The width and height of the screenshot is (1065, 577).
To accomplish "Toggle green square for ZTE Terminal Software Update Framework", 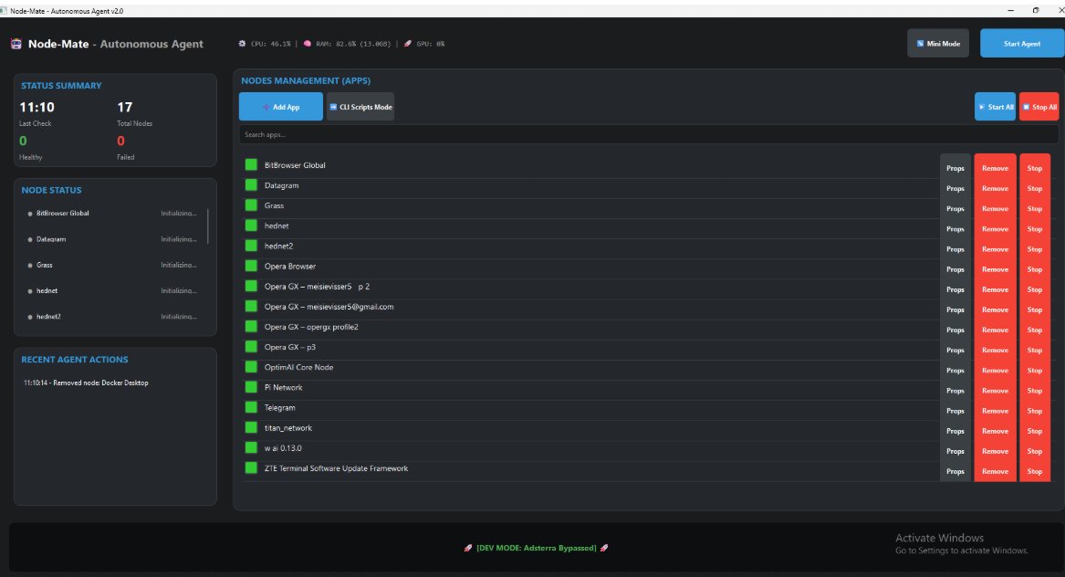I will pyautogui.click(x=251, y=467).
